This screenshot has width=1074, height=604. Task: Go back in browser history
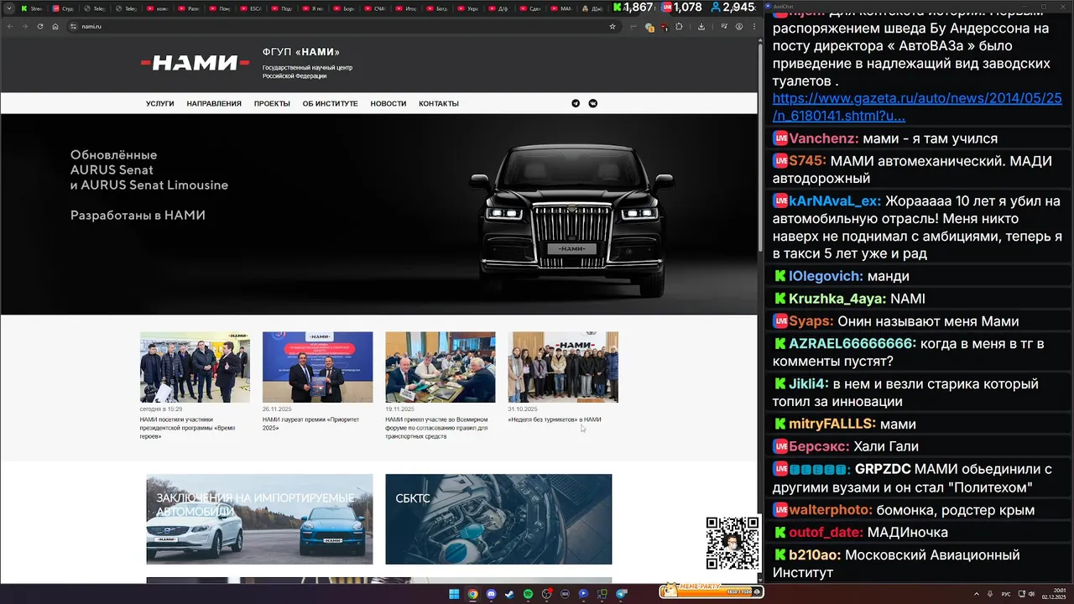tap(10, 26)
